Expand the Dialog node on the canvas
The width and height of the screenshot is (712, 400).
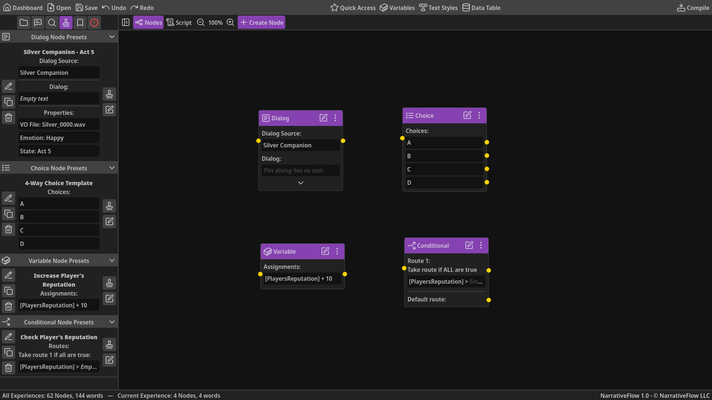(x=300, y=183)
